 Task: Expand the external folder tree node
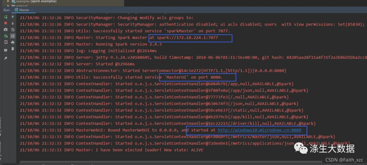pos(8,6)
